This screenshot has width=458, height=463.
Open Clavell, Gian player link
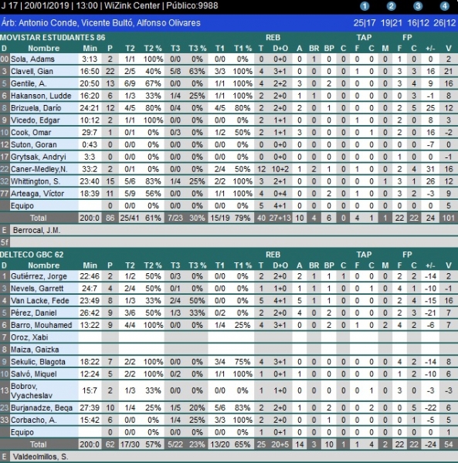(32, 72)
